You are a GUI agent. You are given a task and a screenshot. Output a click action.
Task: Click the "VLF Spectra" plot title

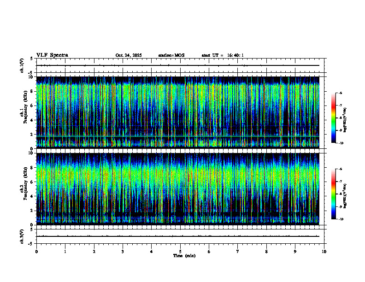tap(52, 55)
